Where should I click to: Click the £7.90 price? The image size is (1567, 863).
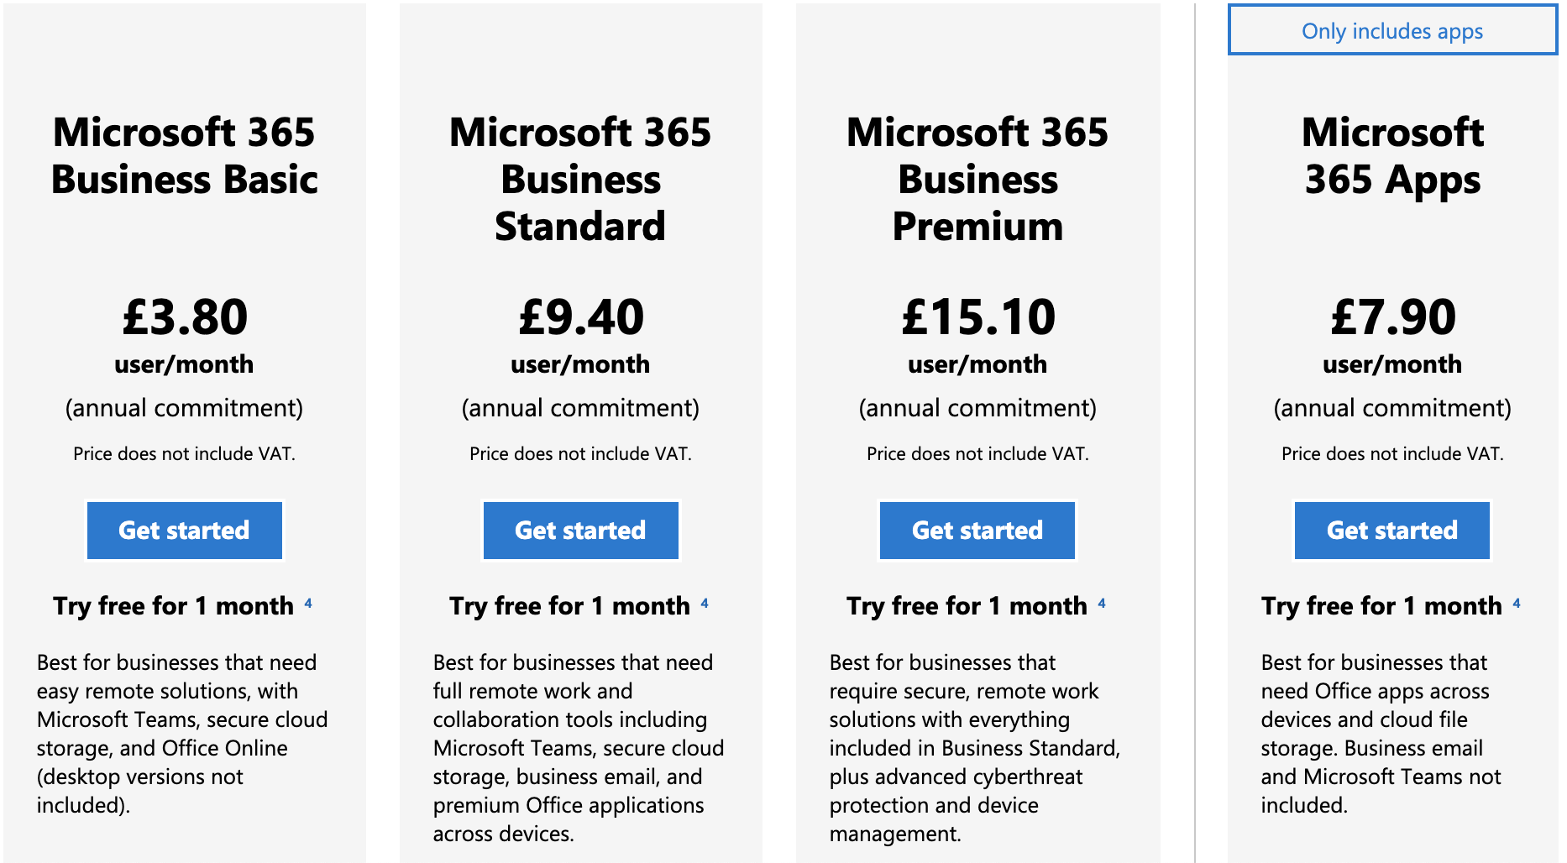coord(1393,316)
